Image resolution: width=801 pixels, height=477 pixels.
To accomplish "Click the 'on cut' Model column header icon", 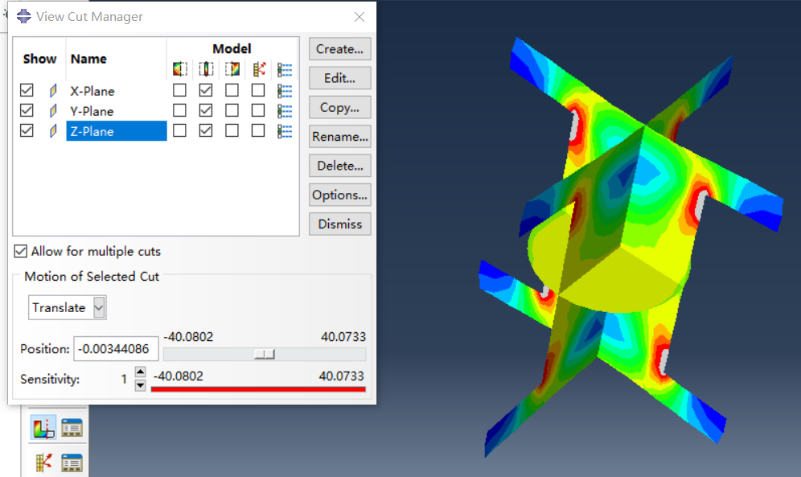I will point(206,69).
